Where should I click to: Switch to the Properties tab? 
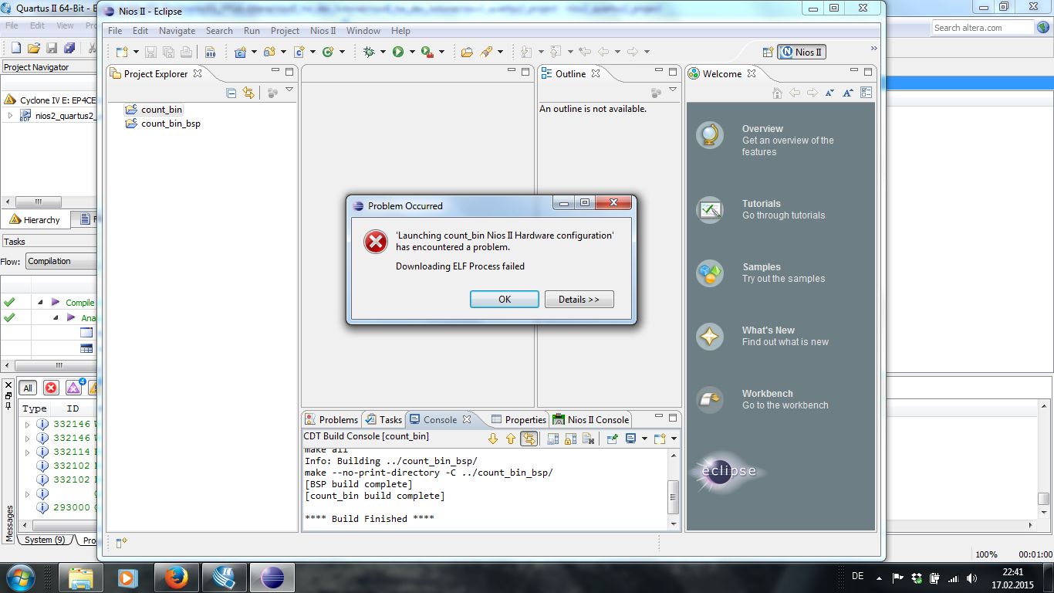coord(519,420)
